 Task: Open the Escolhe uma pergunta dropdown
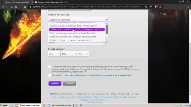click(78, 20)
